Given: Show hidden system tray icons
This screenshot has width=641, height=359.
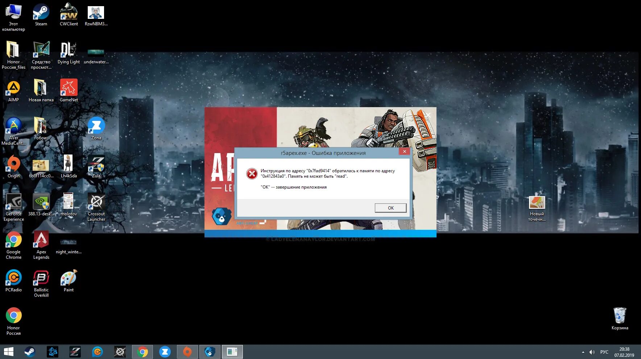Looking at the screenshot, I should [x=583, y=352].
